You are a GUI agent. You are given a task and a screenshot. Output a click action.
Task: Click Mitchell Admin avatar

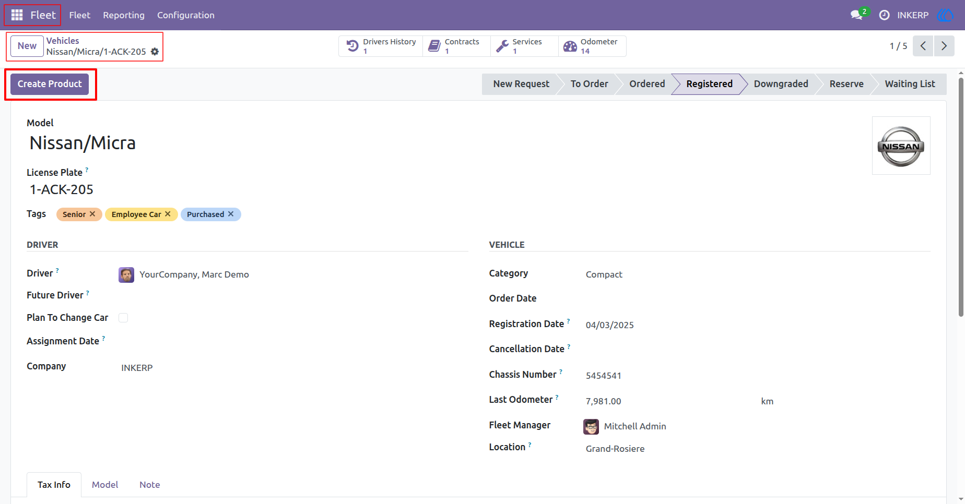591,426
